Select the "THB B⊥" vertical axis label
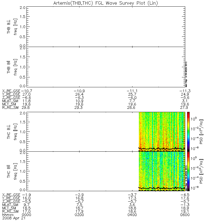The image size is (207, 221). (9, 27)
